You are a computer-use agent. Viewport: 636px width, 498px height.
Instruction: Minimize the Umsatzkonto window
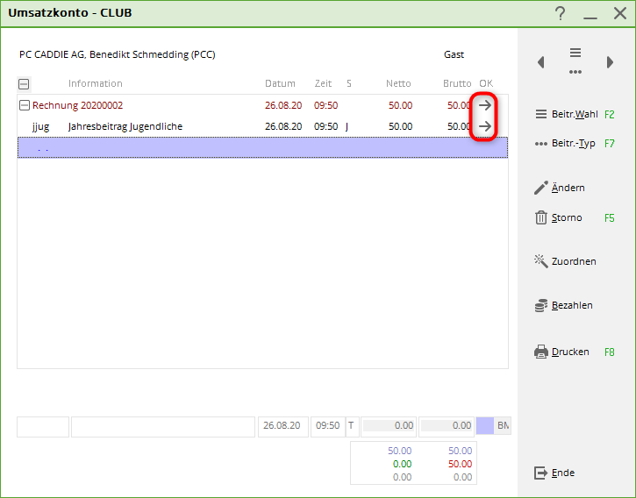590,18
